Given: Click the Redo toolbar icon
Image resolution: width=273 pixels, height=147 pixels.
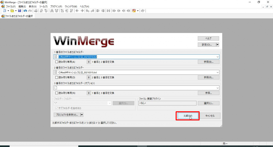Looking at the screenshot, I should [30, 11].
